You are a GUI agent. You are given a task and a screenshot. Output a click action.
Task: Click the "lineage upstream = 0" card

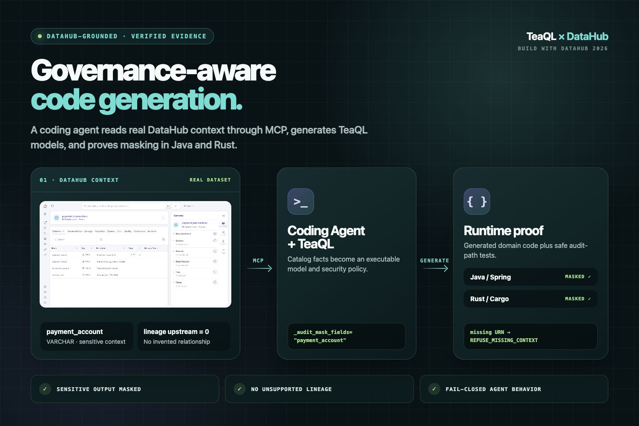tap(184, 336)
